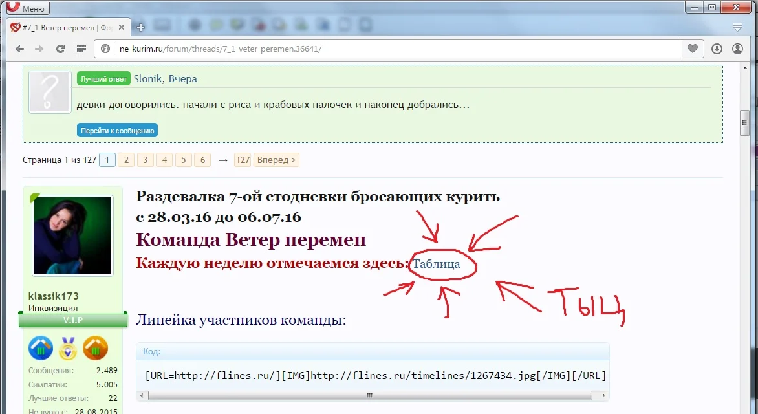Screen dimensions: 758x414
Task: Click the 'Перейти к сообщению' button
Action: pyautogui.click(x=117, y=129)
